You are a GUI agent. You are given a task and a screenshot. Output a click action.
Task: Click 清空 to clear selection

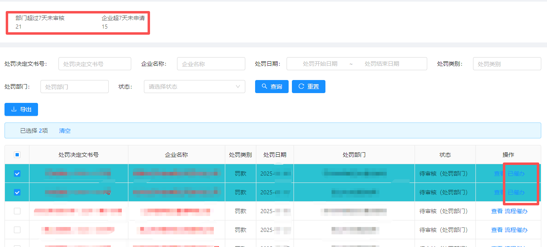65,131
